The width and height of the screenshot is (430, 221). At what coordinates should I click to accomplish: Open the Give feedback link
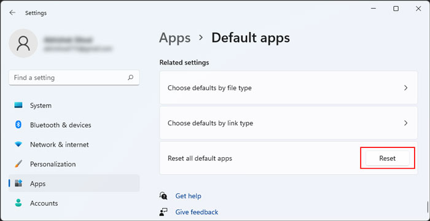(197, 212)
